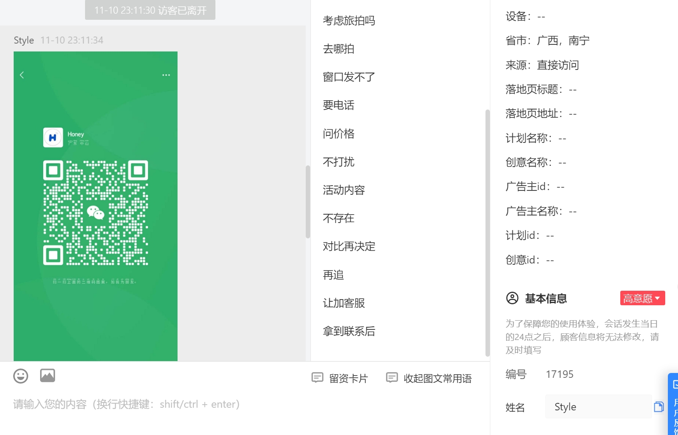Select quick phrase 考虑旅拍吗
The width and height of the screenshot is (678, 435).
coord(349,21)
